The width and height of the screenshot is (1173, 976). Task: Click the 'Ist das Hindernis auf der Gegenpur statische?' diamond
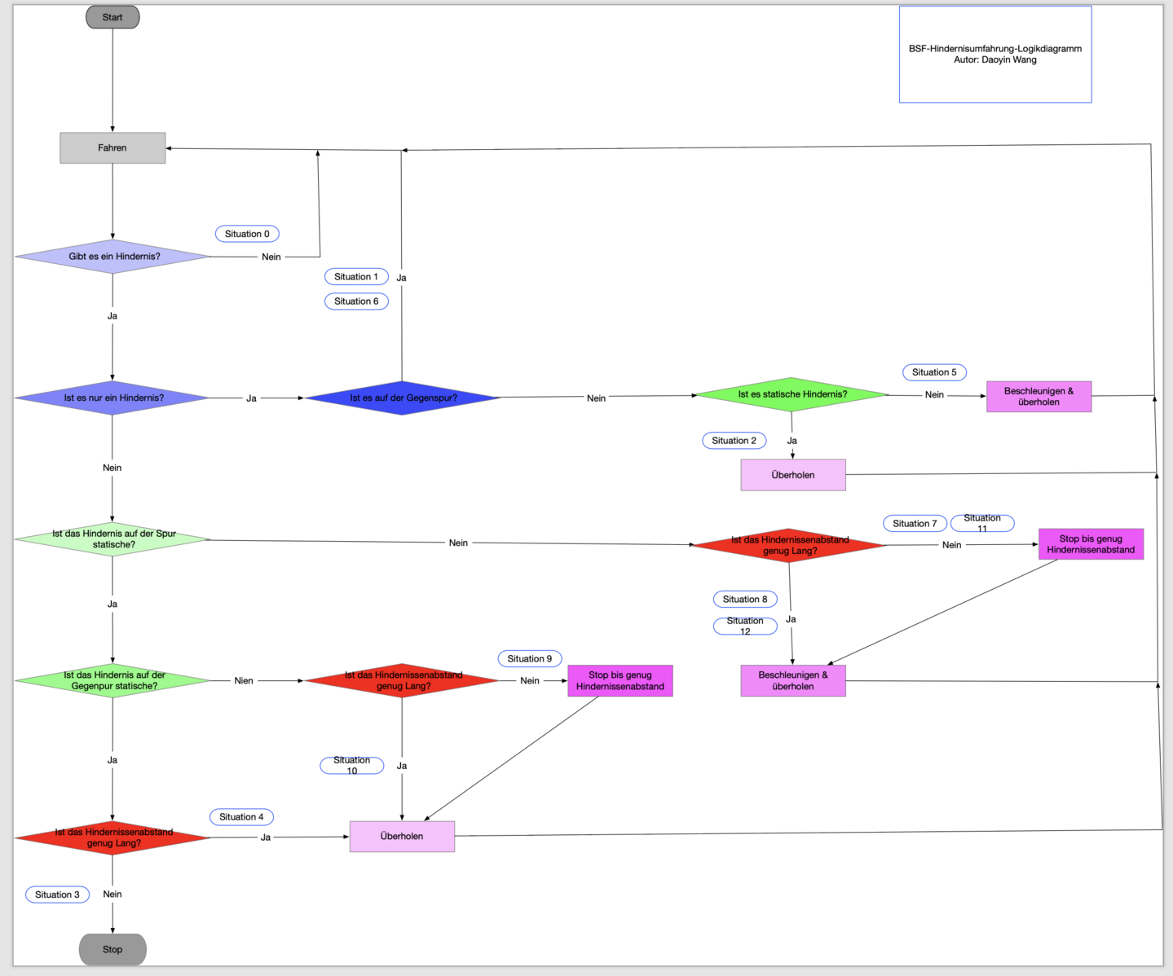[113, 681]
